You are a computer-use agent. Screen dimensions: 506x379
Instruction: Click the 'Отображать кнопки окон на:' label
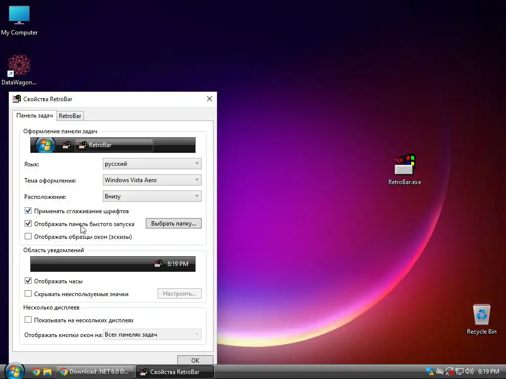(x=63, y=335)
